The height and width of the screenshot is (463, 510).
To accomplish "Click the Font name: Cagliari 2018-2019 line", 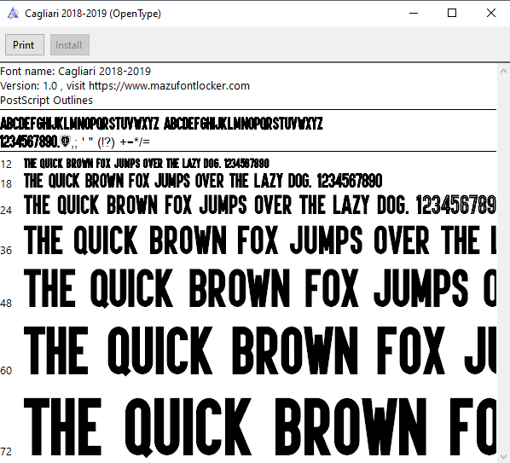I will (x=75, y=72).
